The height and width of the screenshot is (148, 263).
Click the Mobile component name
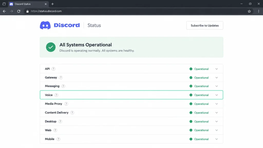pyautogui.click(x=50, y=139)
